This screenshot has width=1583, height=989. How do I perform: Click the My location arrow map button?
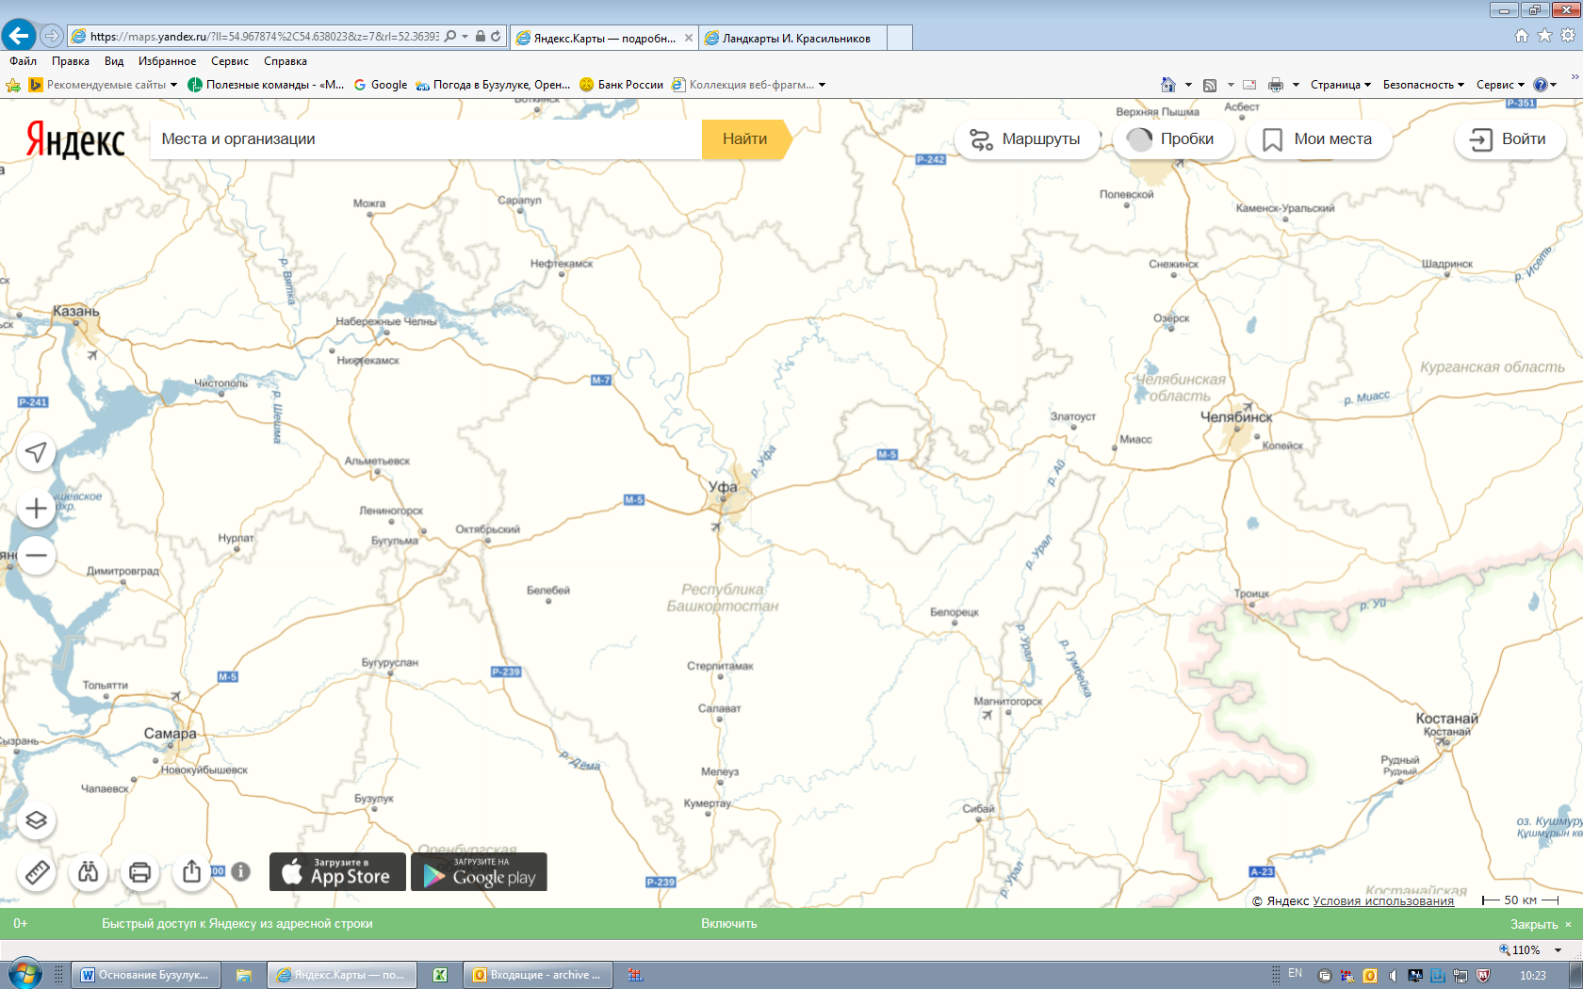37,453
